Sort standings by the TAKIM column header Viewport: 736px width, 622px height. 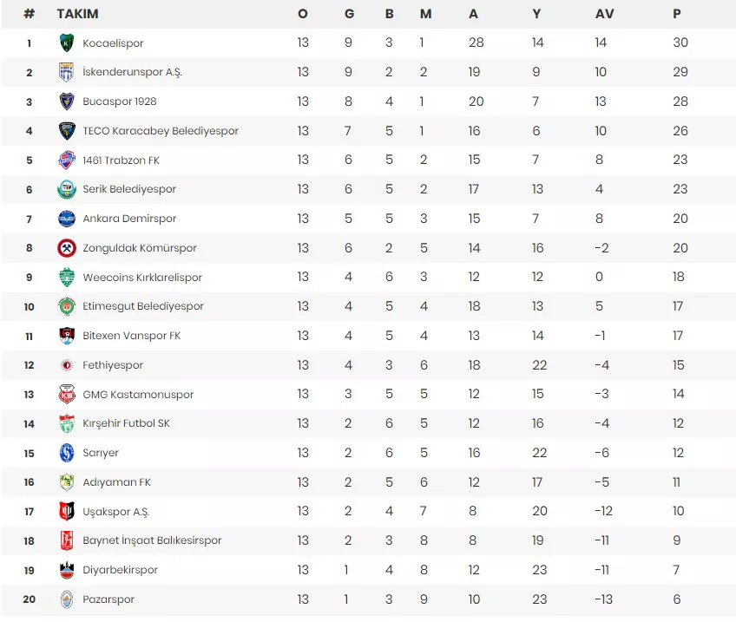[77, 14]
